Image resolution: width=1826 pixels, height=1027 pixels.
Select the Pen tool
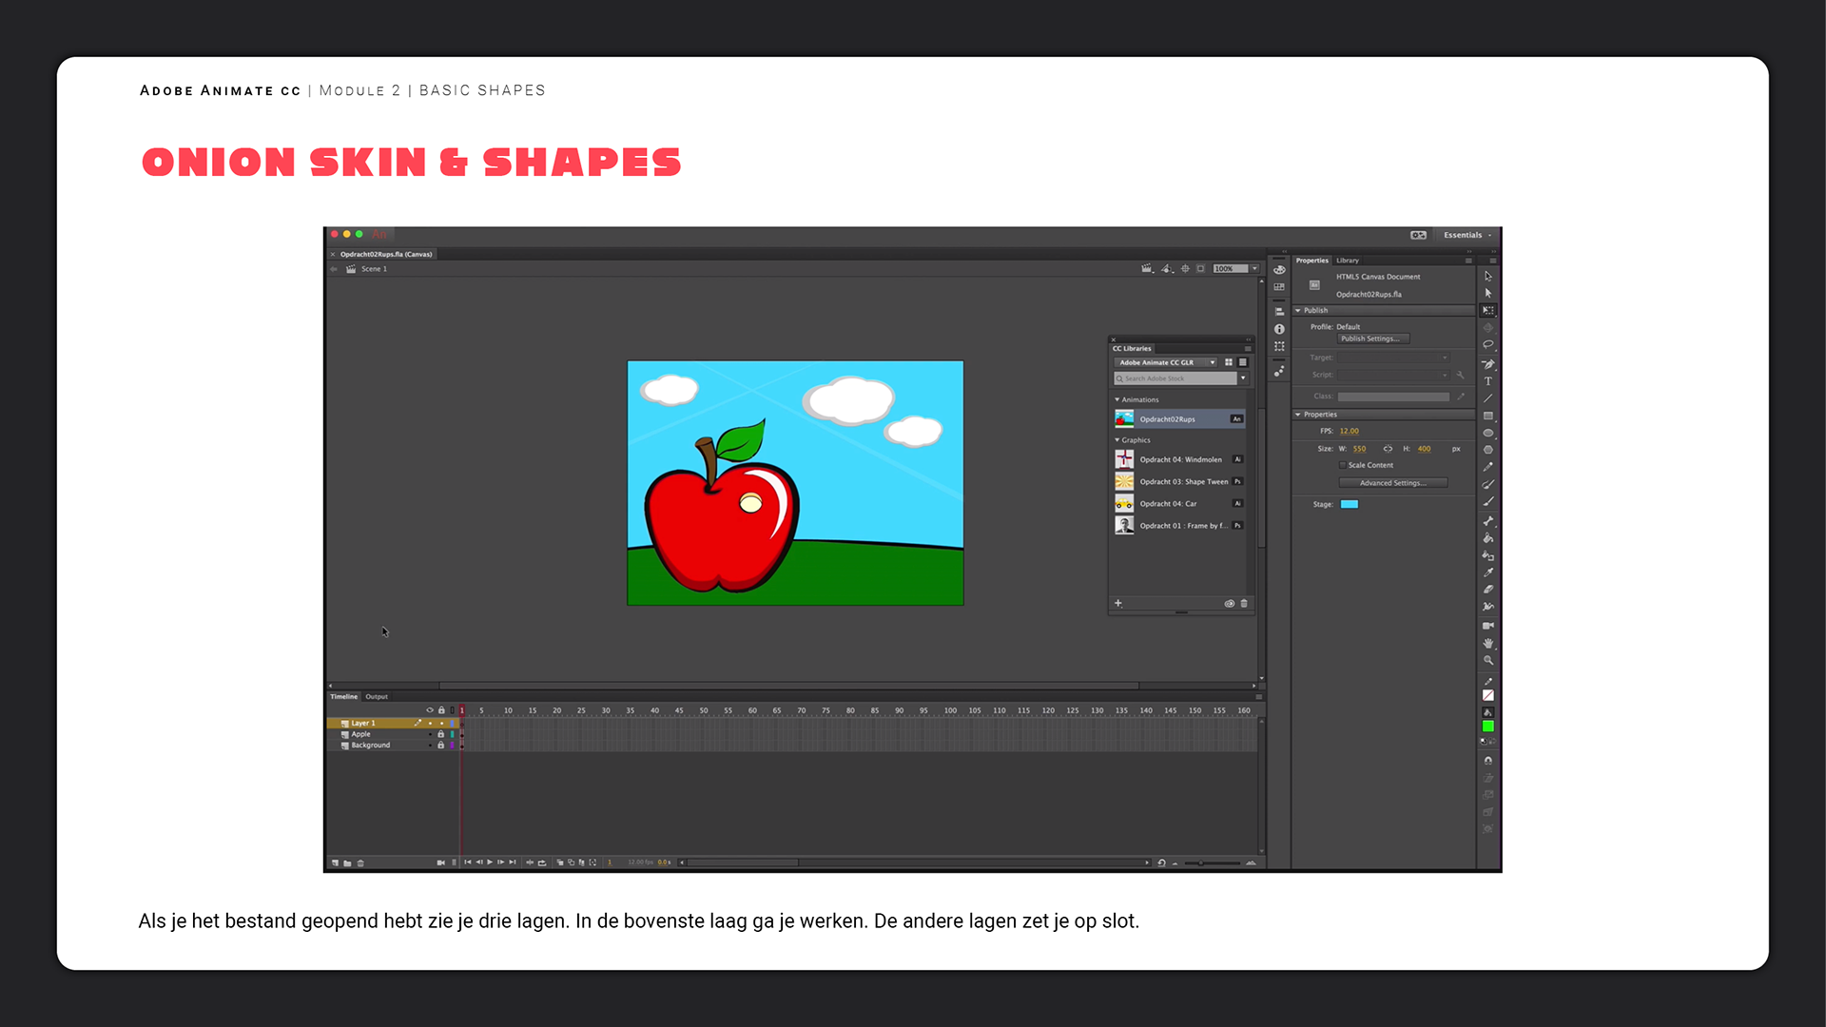point(1488,364)
